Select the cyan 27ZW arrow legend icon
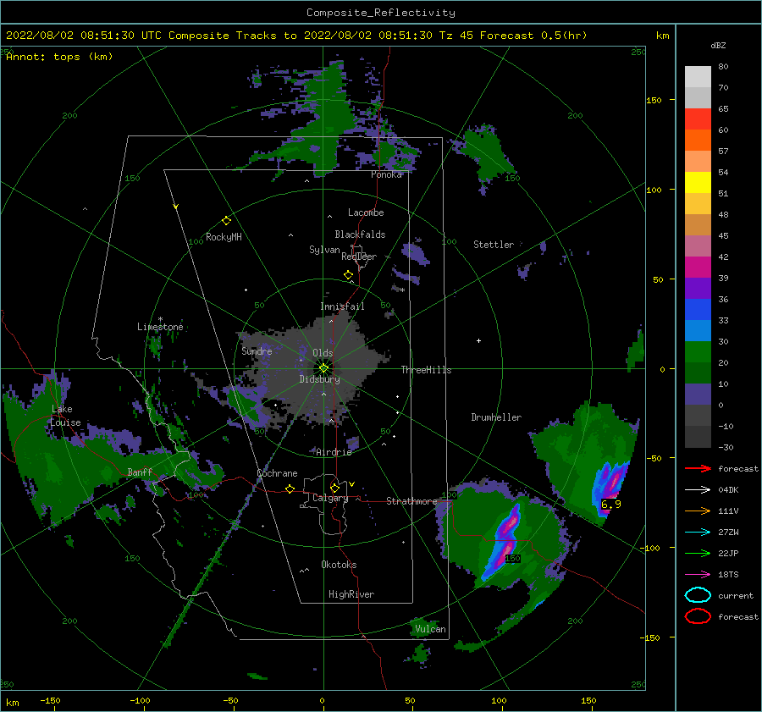This screenshot has width=762, height=712. (x=698, y=533)
